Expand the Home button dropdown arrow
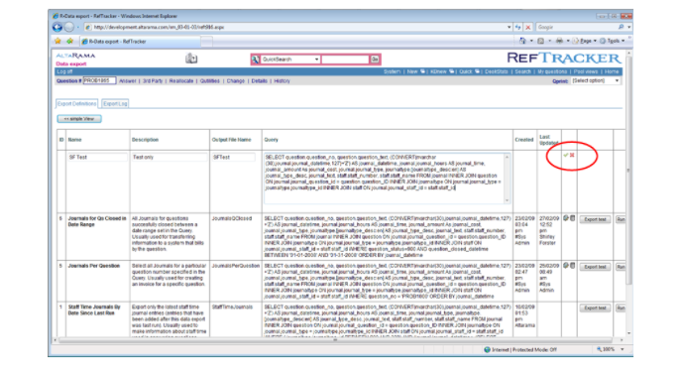681x370 pixels. pyautogui.click(x=531, y=41)
